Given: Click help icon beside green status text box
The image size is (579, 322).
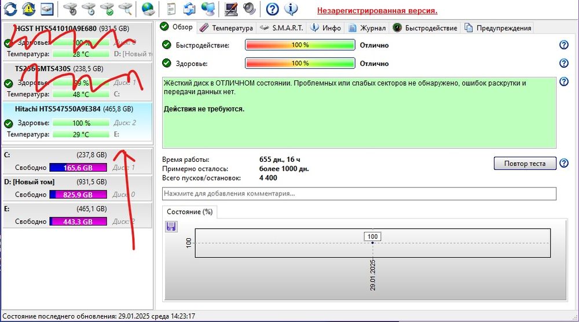Looking at the screenshot, I should 564,82.
